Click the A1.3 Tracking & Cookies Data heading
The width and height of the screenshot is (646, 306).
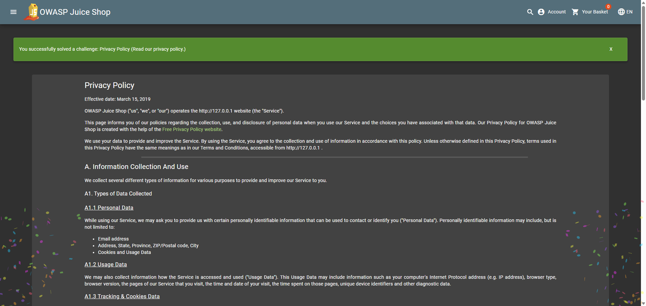tap(122, 296)
